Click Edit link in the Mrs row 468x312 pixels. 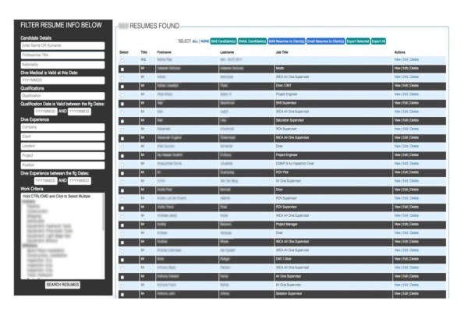coord(406,60)
